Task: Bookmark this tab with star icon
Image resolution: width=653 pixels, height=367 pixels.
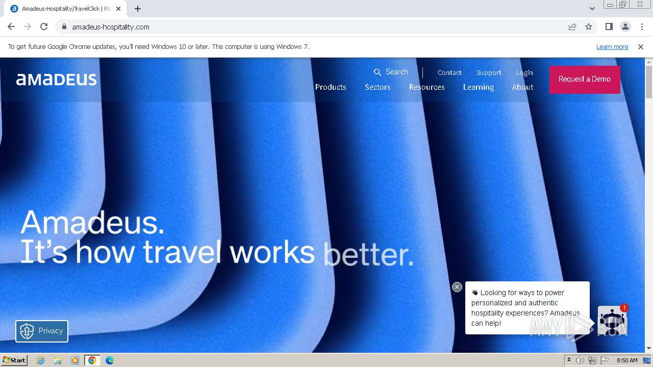Action: (589, 27)
